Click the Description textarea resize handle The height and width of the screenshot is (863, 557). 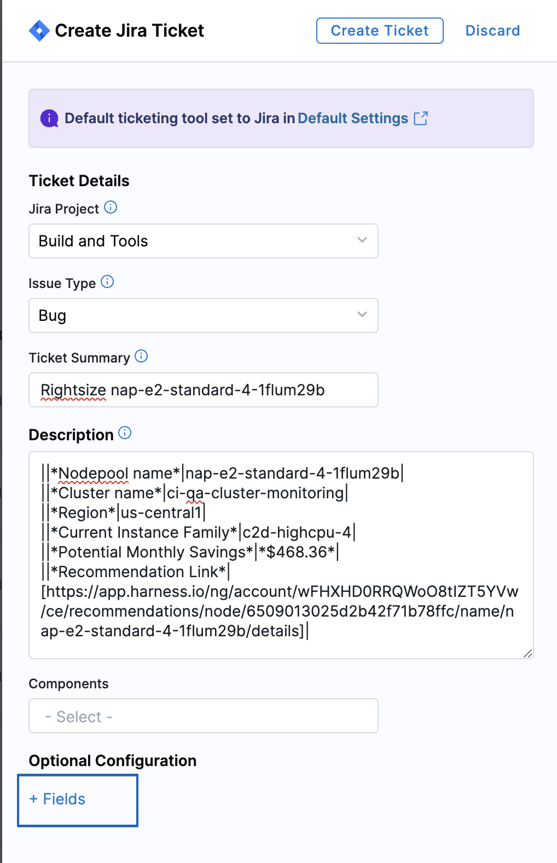(527, 653)
